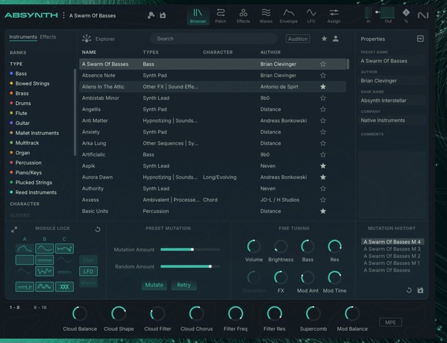The height and width of the screenshot is (343, 447).
Task: Unfavorite the Basic Units preset
Action: [x=323, y=211]
